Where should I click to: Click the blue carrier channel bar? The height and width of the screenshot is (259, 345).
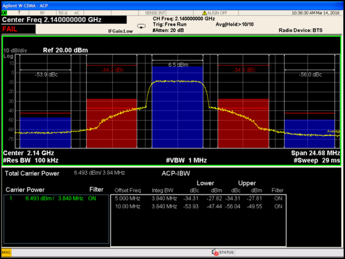pos(178,107)
